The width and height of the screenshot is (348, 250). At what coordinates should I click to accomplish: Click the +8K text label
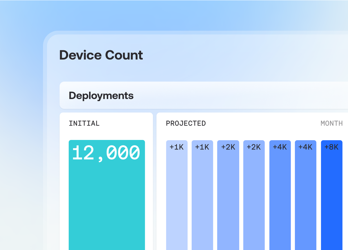pyautogui.click(x=331, y=147)
